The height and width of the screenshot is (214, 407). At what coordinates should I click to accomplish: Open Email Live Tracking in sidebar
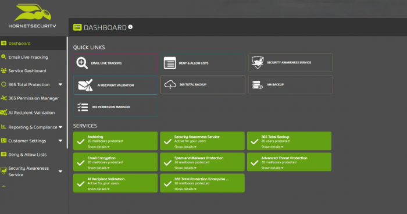coord(28,57)
